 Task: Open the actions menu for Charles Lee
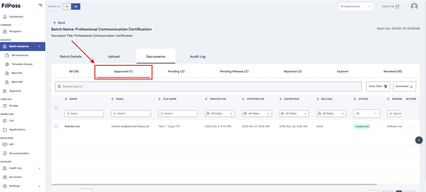click(x=411, y=126)
